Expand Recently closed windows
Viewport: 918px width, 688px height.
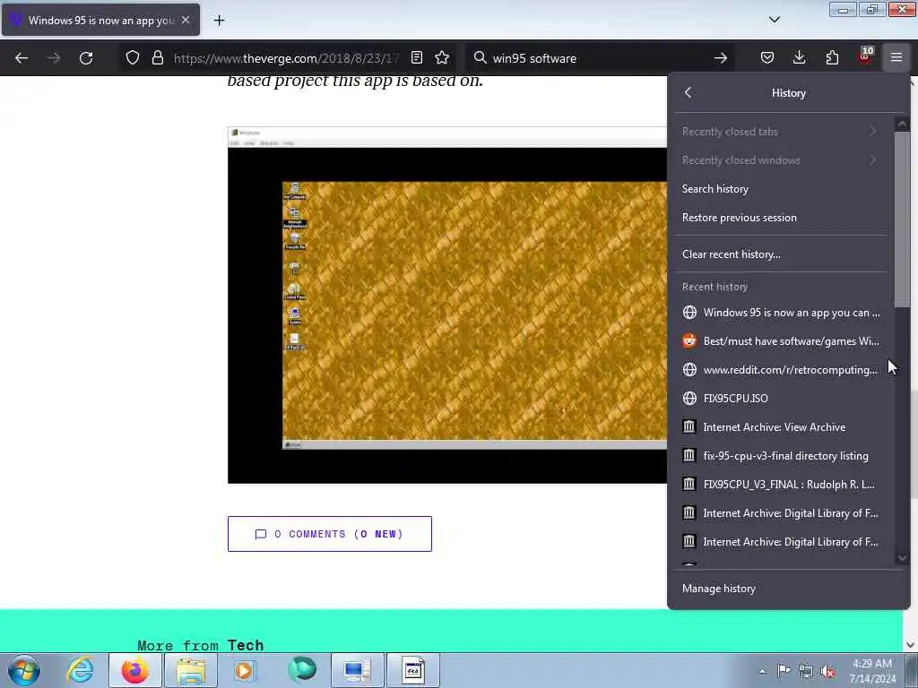coord(780,160)
